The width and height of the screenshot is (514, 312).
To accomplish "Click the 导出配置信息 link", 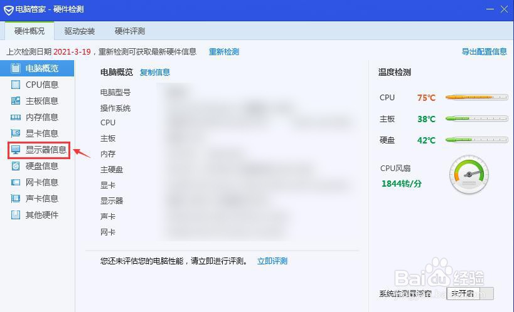I will click(484, 51).
